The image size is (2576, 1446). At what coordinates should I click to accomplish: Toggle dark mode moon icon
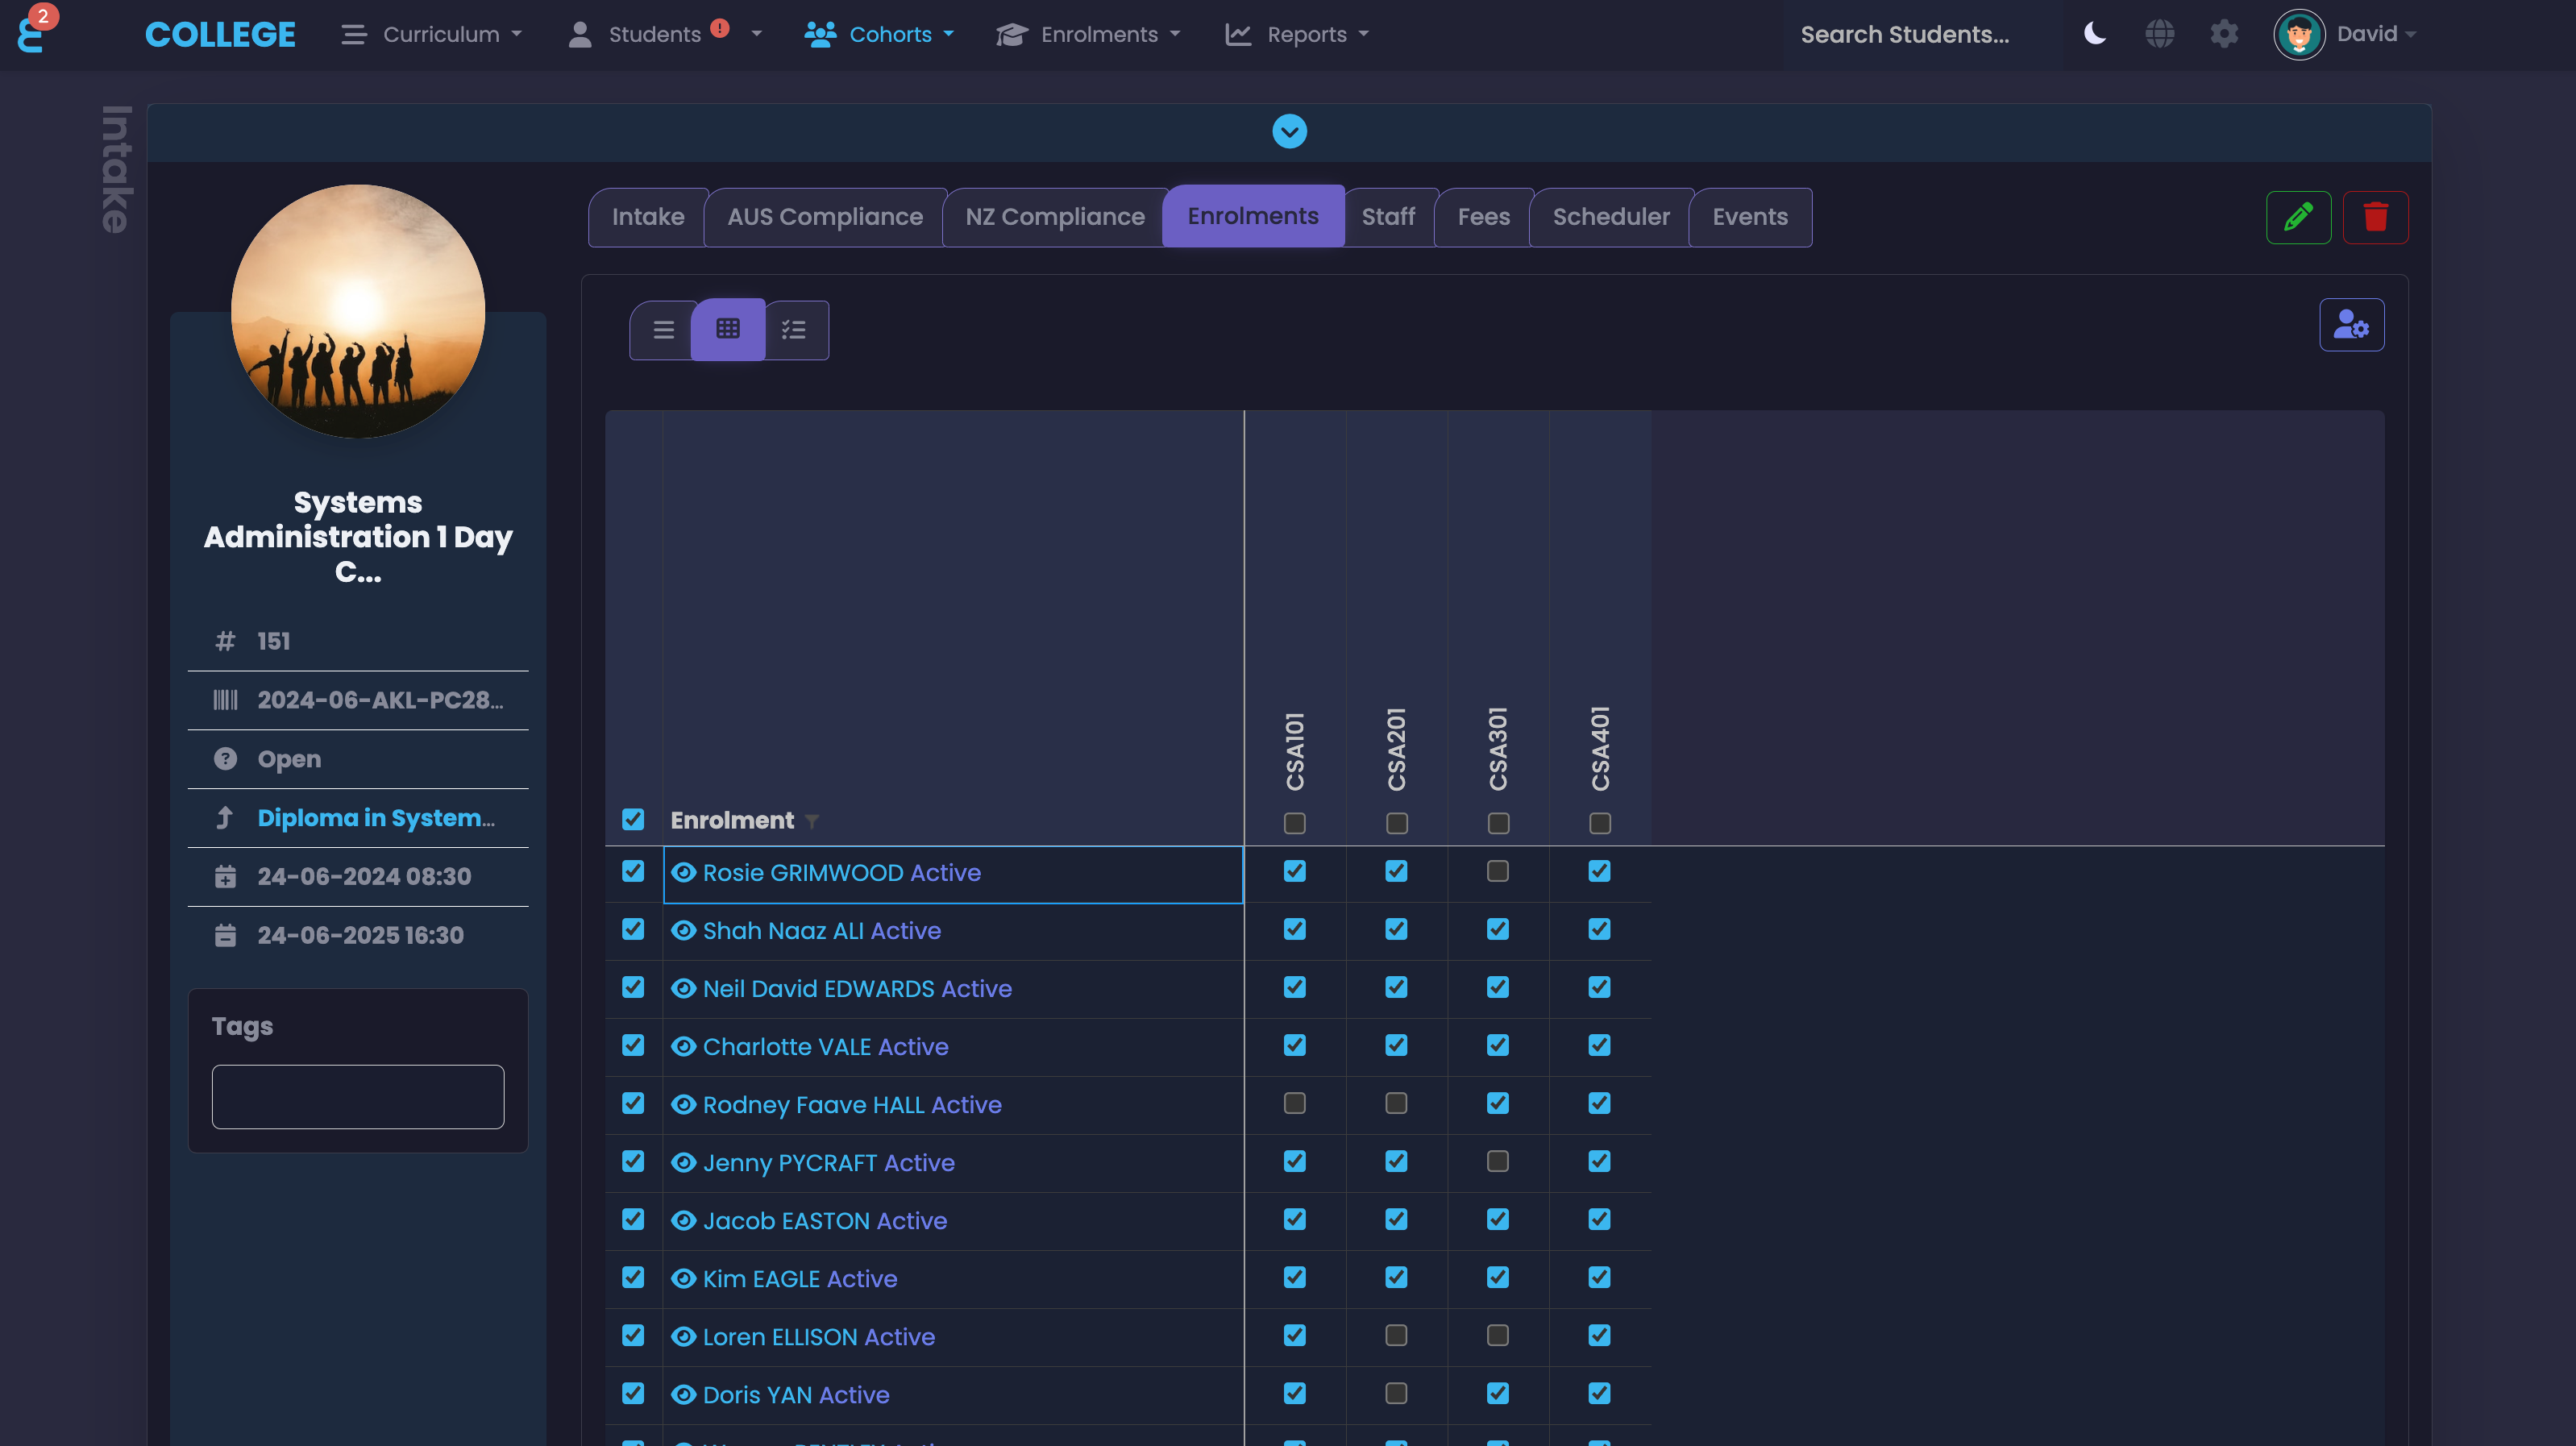coord(2094,34)
